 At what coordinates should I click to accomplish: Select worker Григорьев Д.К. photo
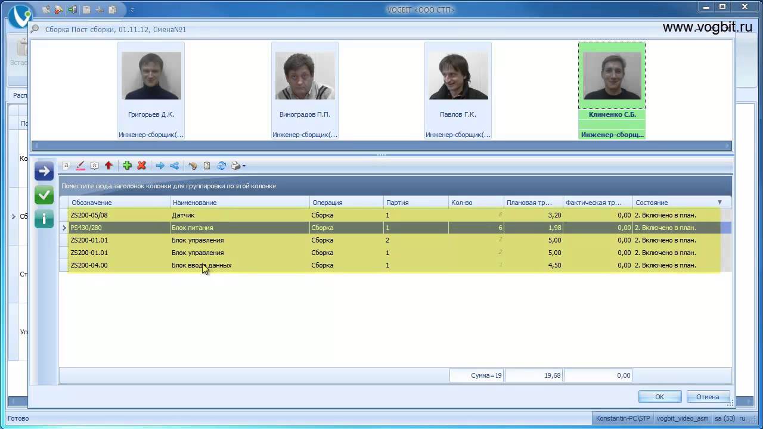coord(151,75)
